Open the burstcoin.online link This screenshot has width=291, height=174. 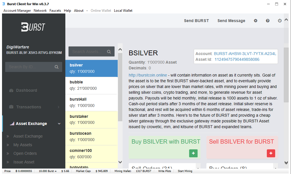[148, 75]
